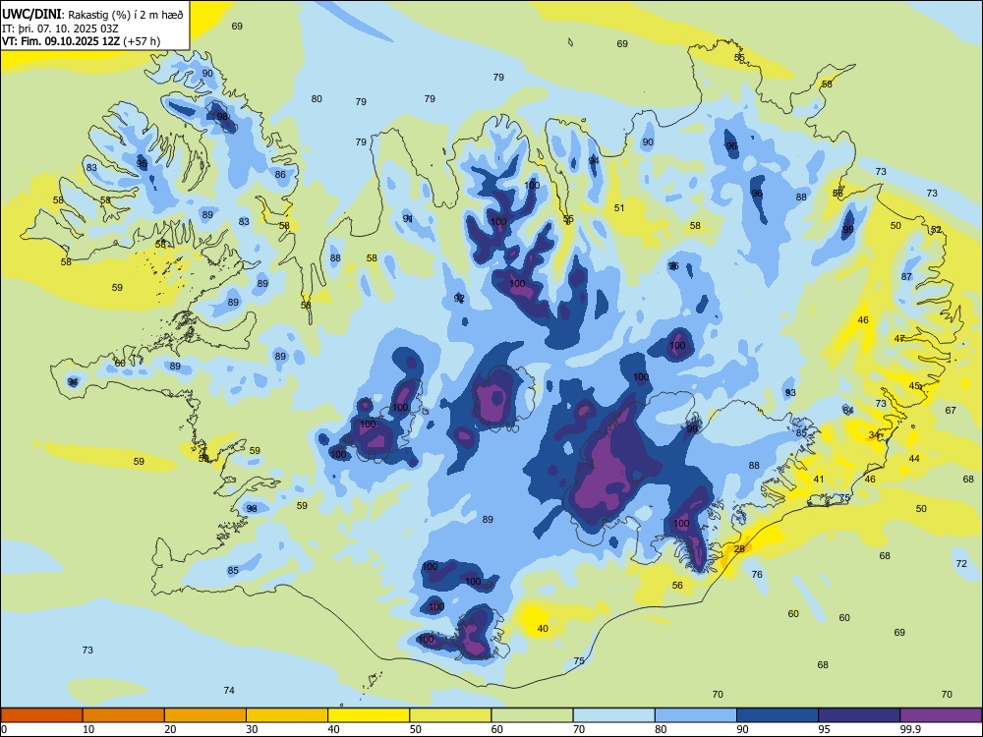Click the '93' humidity value in the east
The image size is (983, 737).
(x=790, y=393)
